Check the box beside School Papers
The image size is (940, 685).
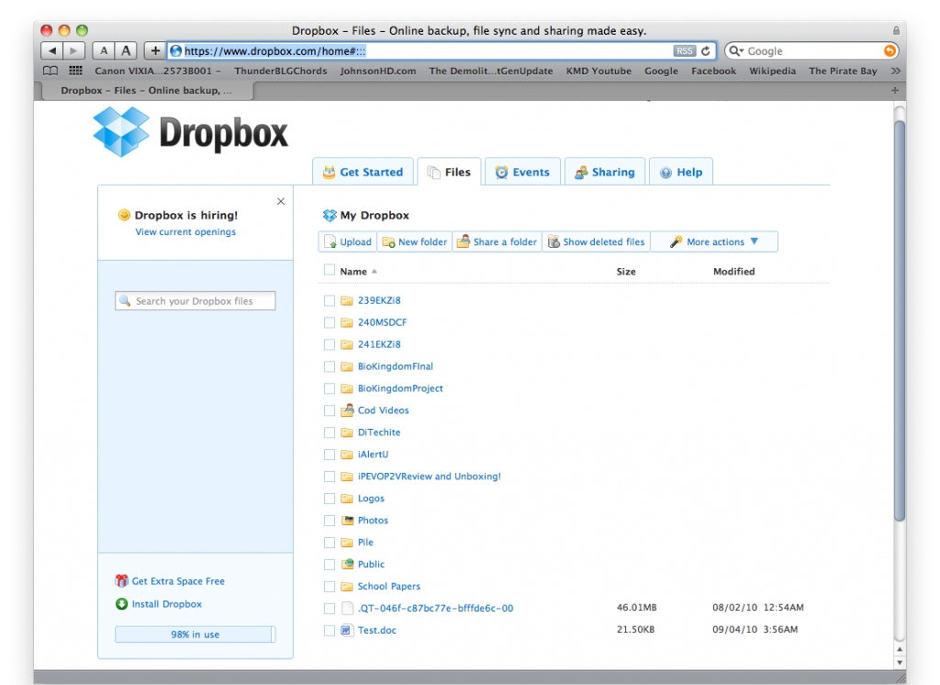[x=330, y=586]
